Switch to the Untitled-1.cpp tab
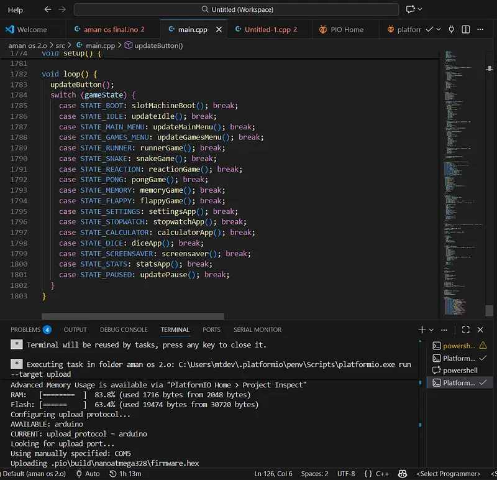Viewport: 497px width, 480px height. (268, 29)
